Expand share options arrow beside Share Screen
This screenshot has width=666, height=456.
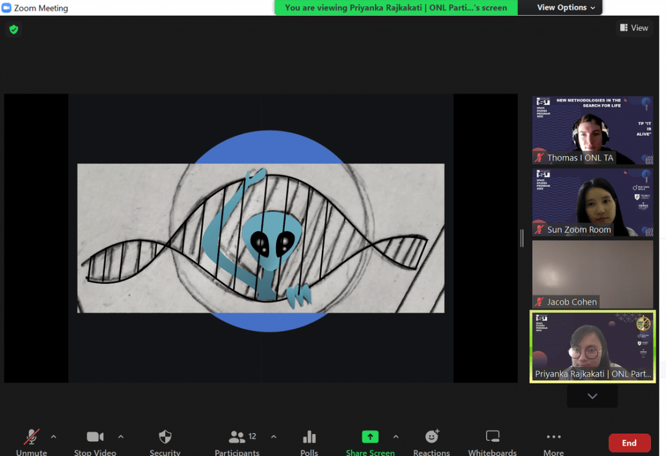tap(395, 436)
